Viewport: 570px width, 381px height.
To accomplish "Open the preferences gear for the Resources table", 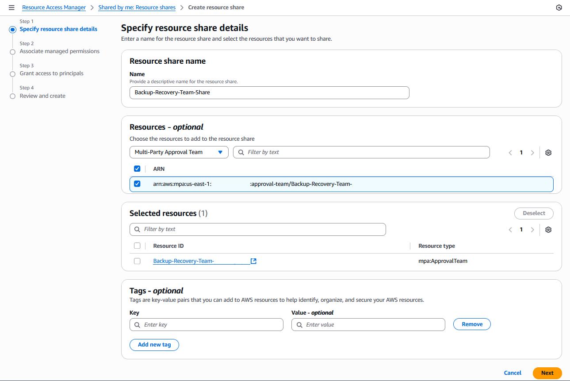I will point(548,152).
